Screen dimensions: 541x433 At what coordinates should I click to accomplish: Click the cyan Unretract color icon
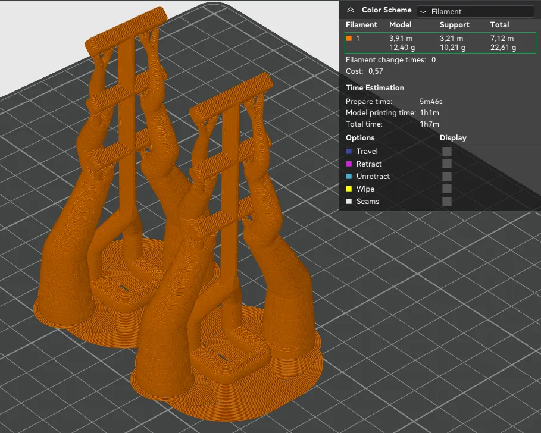click(x=349, y=176)
